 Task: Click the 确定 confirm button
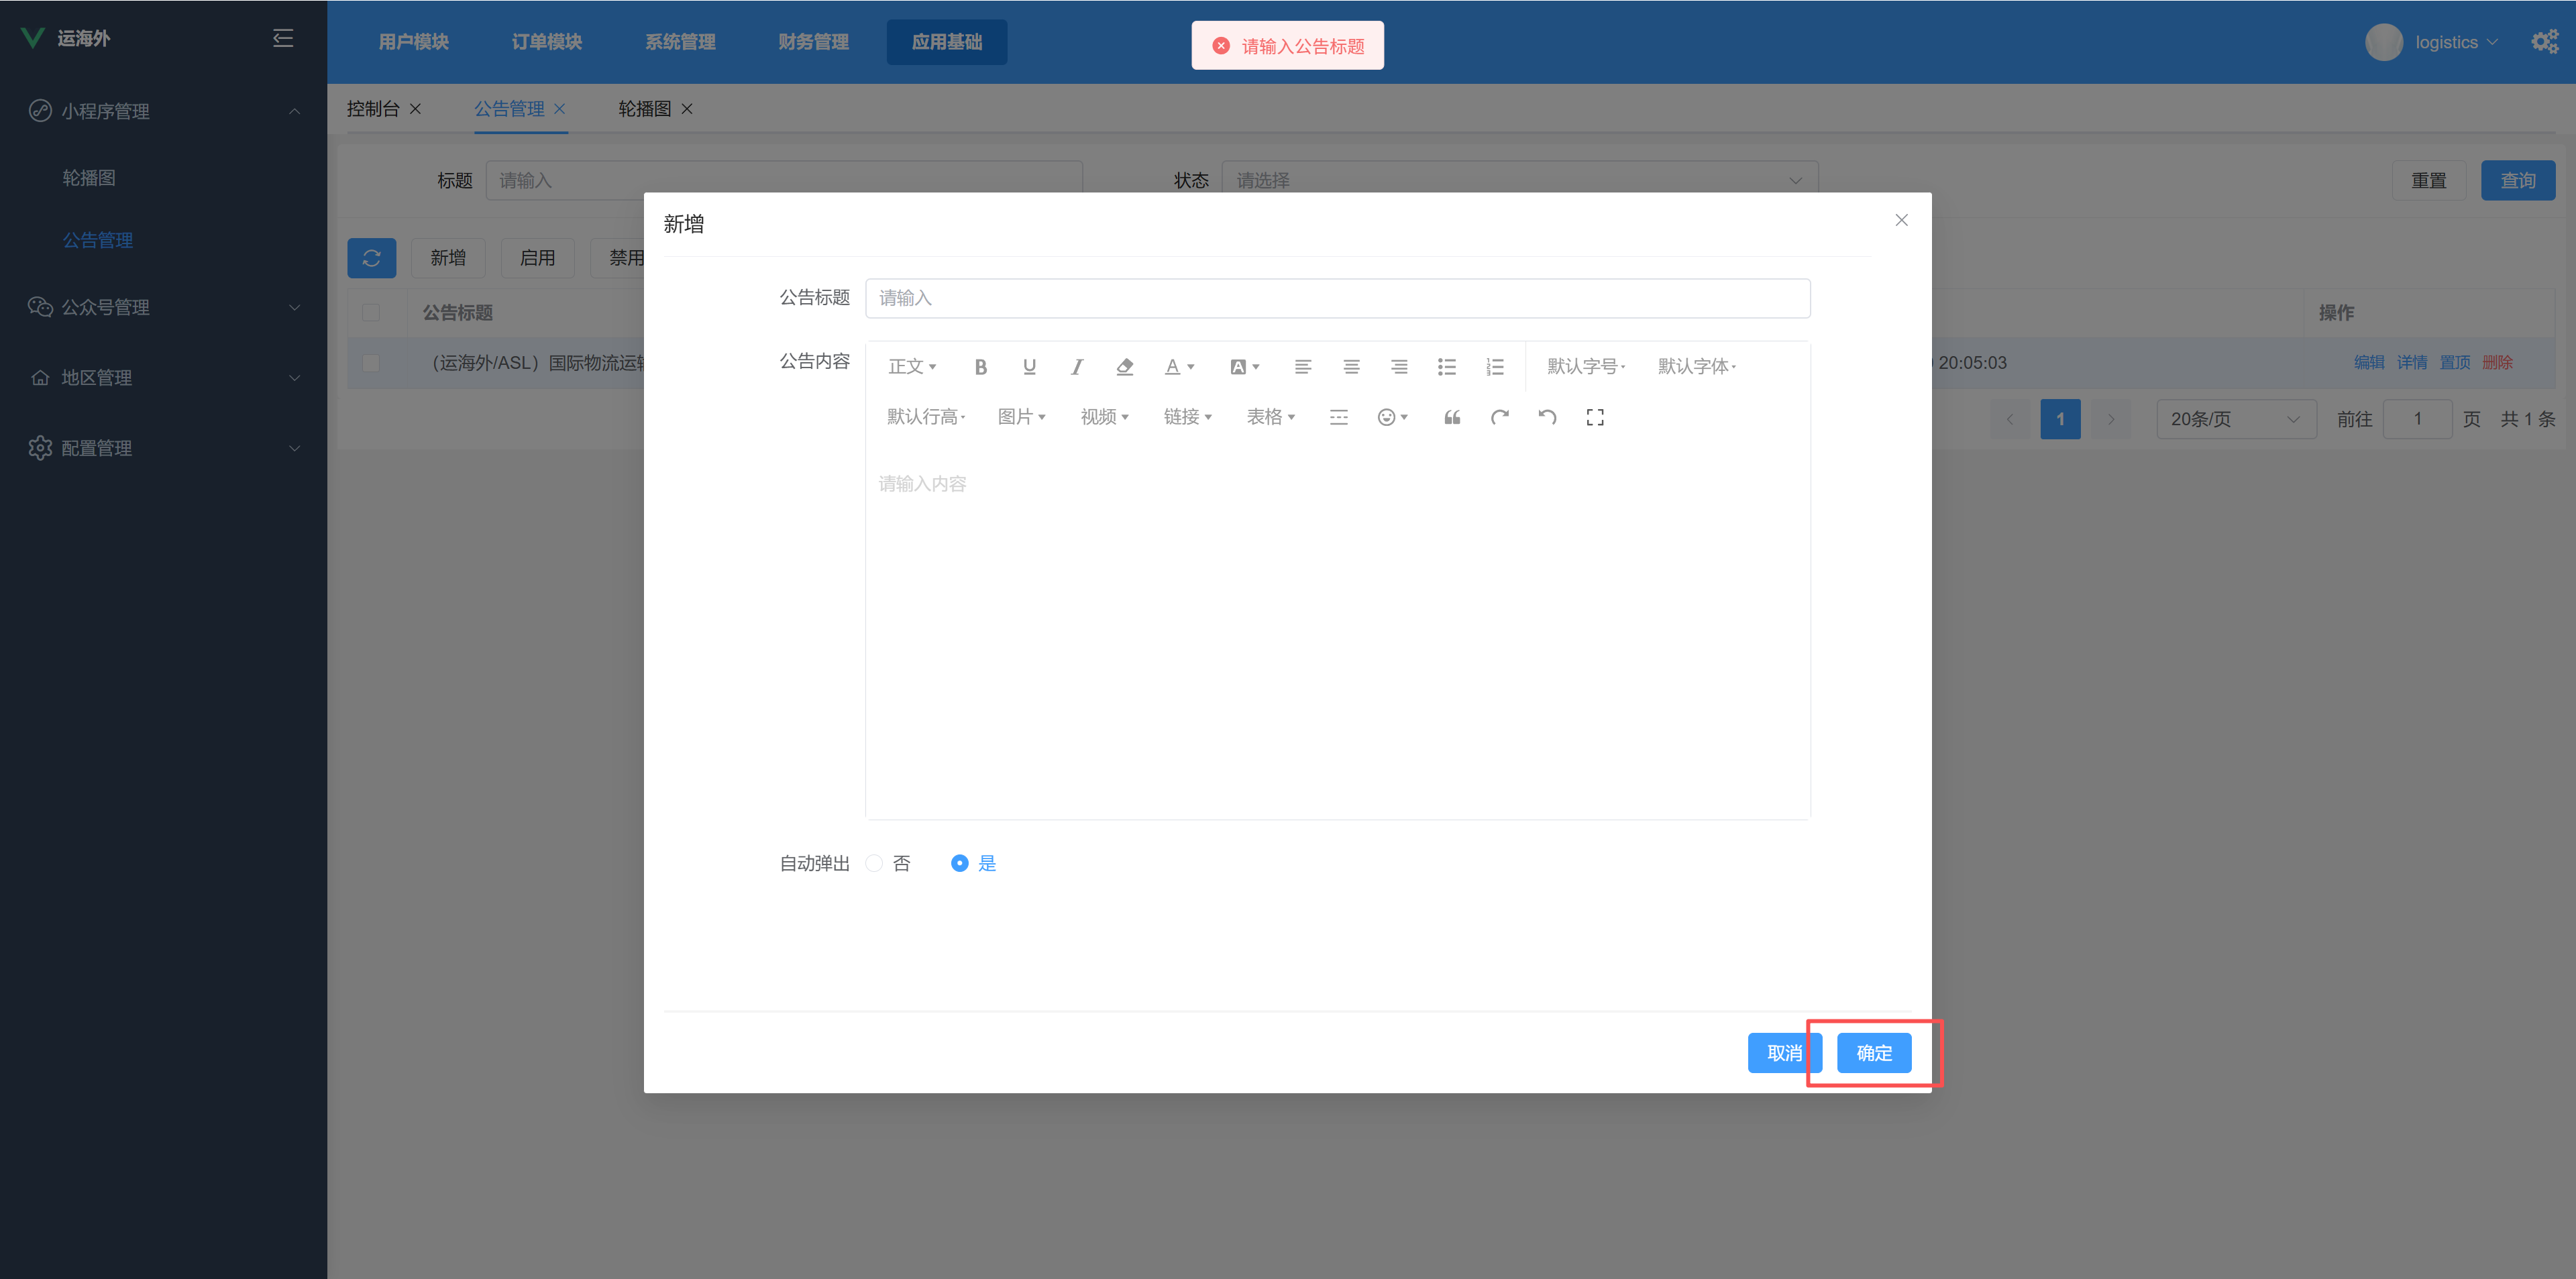click(1874, 1052)
